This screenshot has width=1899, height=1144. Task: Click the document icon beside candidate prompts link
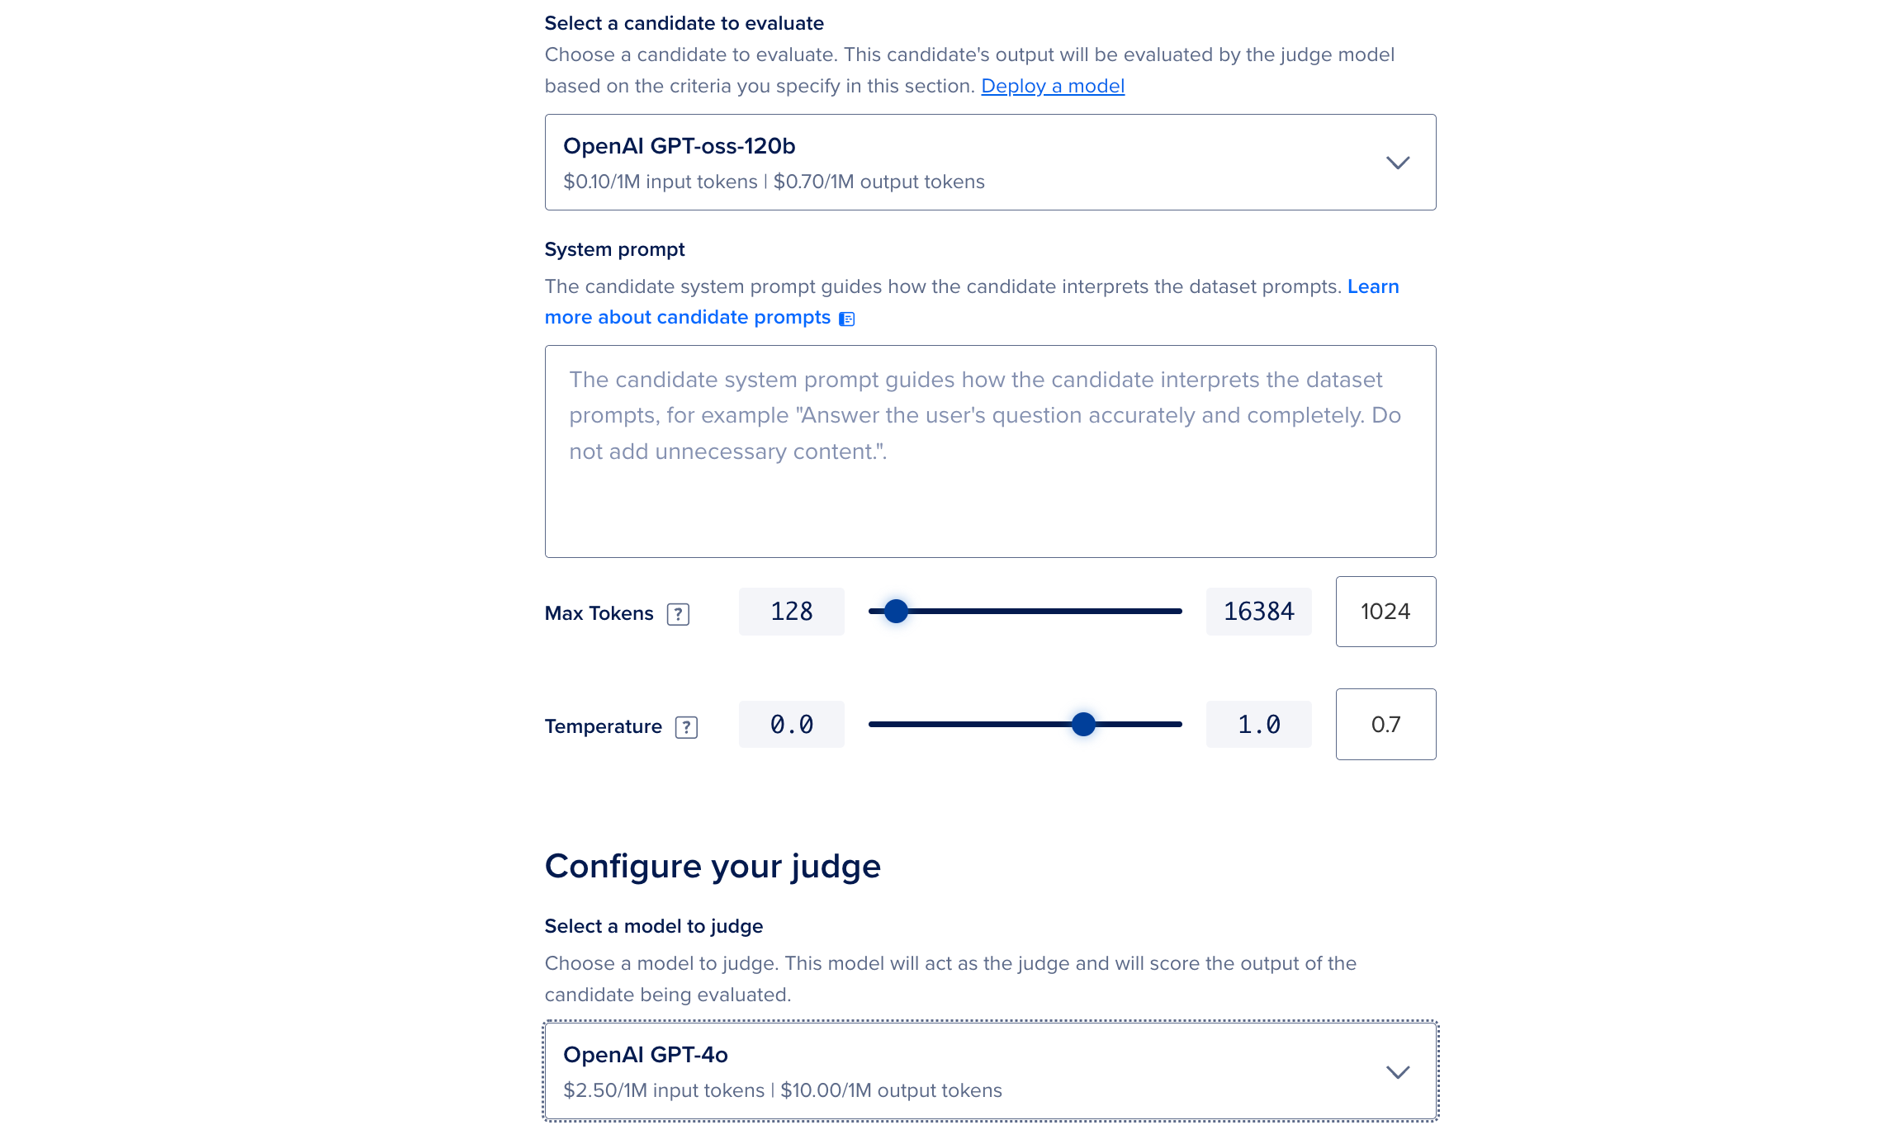846,319
